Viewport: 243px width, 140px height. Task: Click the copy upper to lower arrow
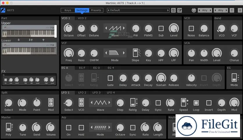[19, 40]
